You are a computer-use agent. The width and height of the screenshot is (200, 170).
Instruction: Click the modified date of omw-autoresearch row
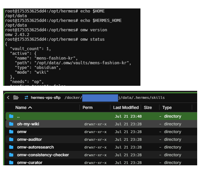click(128, 147)
